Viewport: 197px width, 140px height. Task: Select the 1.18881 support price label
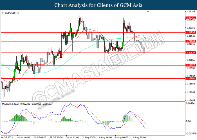point(191,78)
